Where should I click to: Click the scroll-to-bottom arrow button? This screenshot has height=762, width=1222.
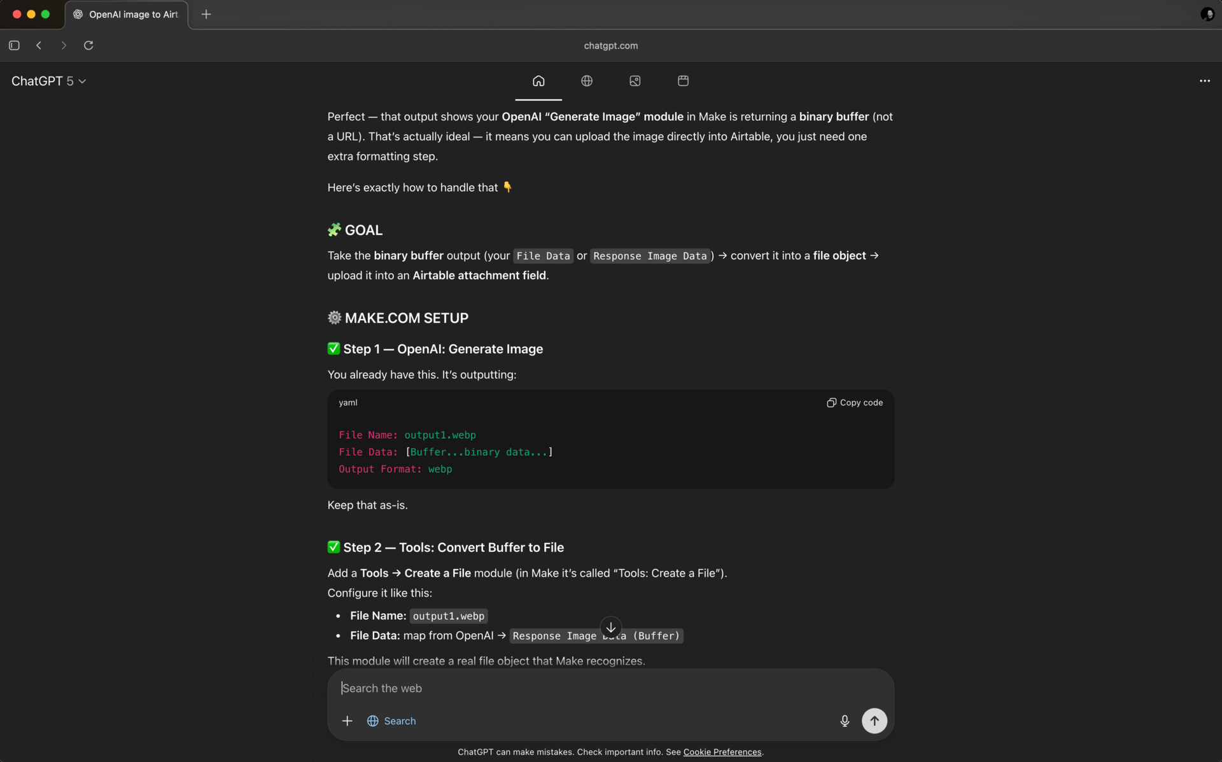610,627
